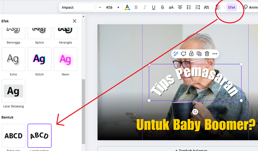Apply the Echo text effect
Viewport: 258px width, 151px height.
click(x=14, y=59)
